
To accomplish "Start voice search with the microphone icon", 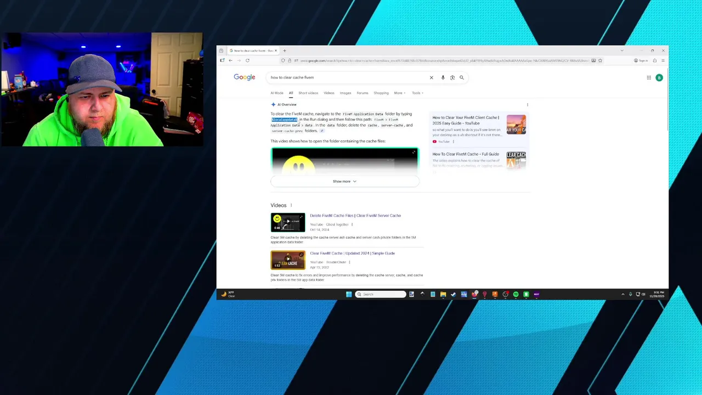I will pyautogui.click(x=443, y=77).
